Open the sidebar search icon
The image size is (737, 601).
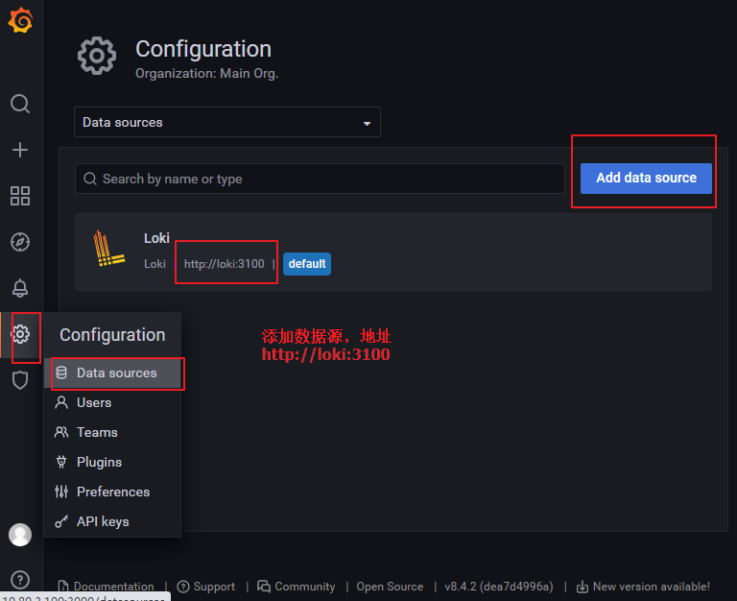tap(20, 104)
